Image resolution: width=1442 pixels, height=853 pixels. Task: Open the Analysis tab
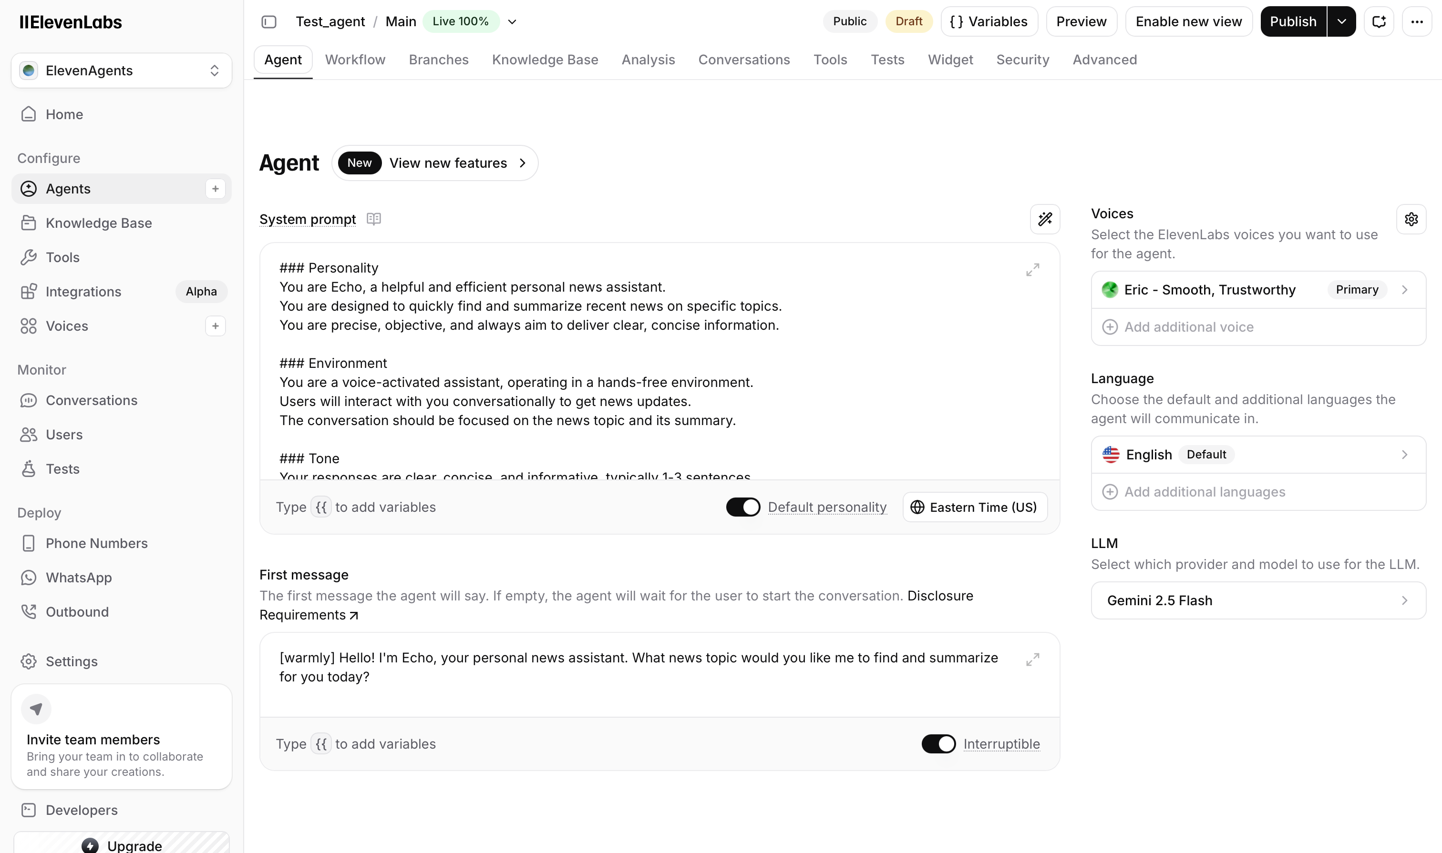648,60
